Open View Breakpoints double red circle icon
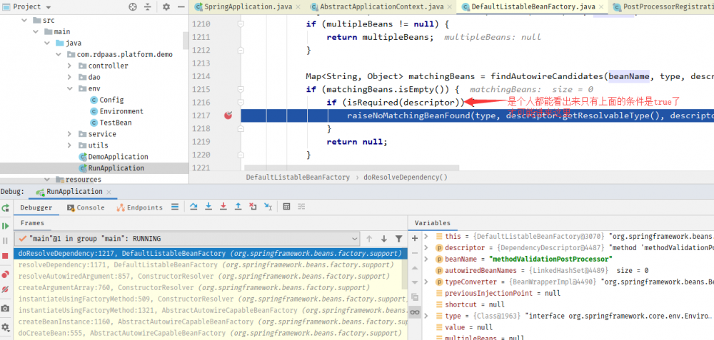 tap(6, 274)
